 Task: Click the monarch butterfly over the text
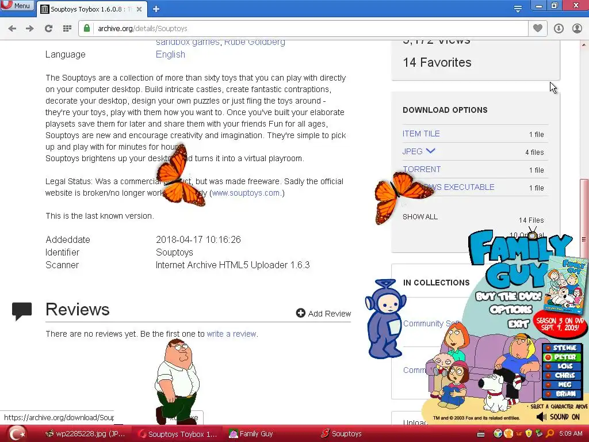tap(181, 176)
